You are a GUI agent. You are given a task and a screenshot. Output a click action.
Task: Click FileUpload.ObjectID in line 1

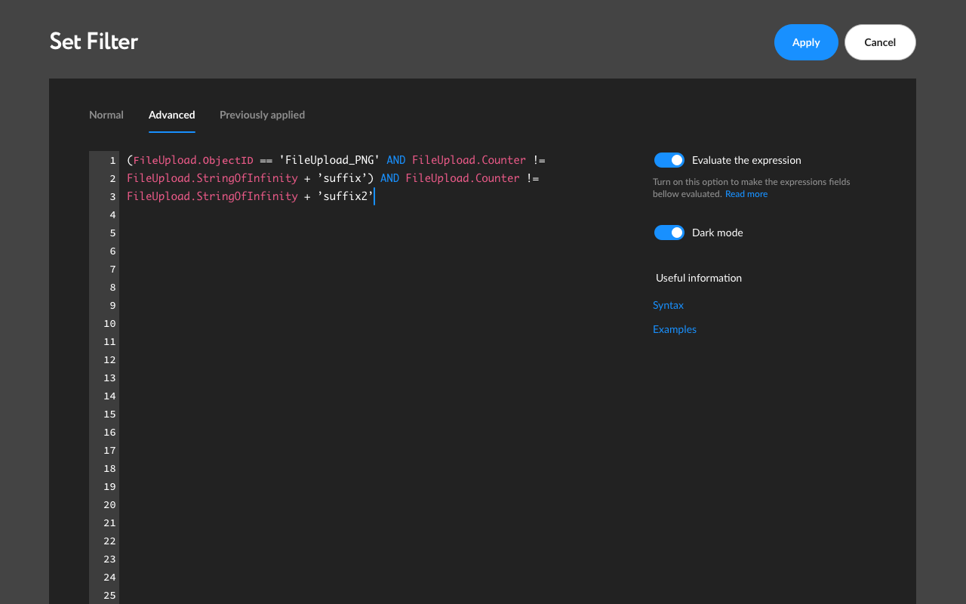(193, 160)
